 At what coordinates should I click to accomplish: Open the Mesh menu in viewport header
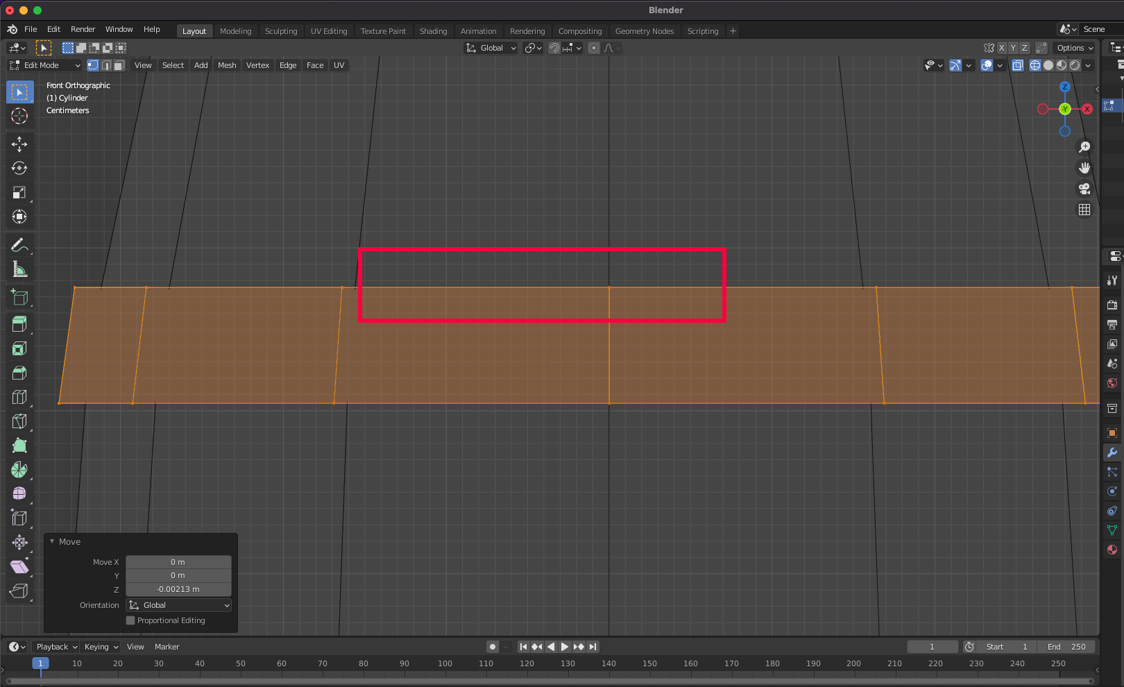point(227,65)
